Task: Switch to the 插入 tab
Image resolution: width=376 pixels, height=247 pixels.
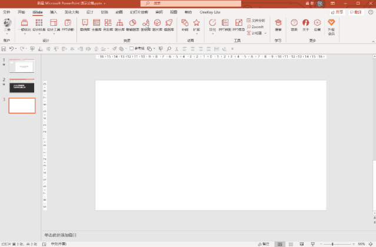Action: tap(54, 12)
